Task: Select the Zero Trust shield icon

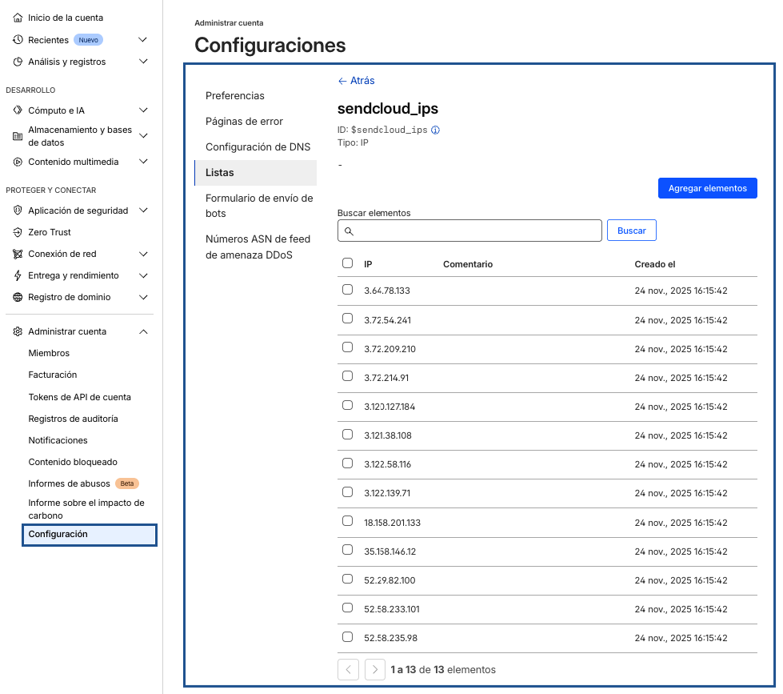Action: (x=18, y=231)
